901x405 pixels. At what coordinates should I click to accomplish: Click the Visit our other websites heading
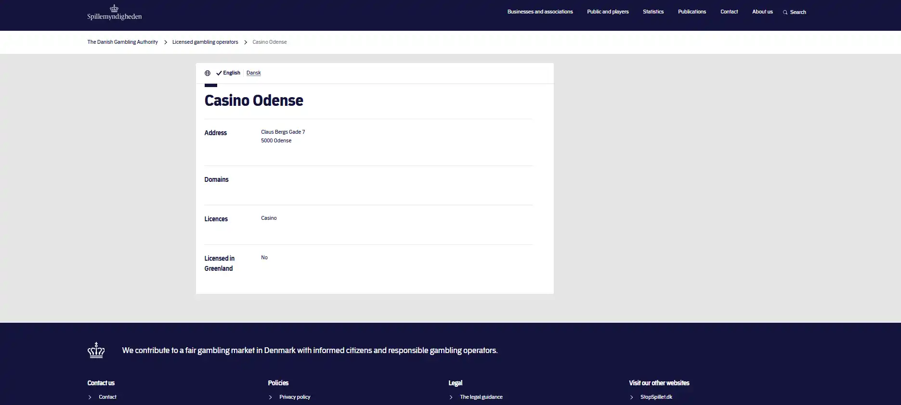(659, 383)
